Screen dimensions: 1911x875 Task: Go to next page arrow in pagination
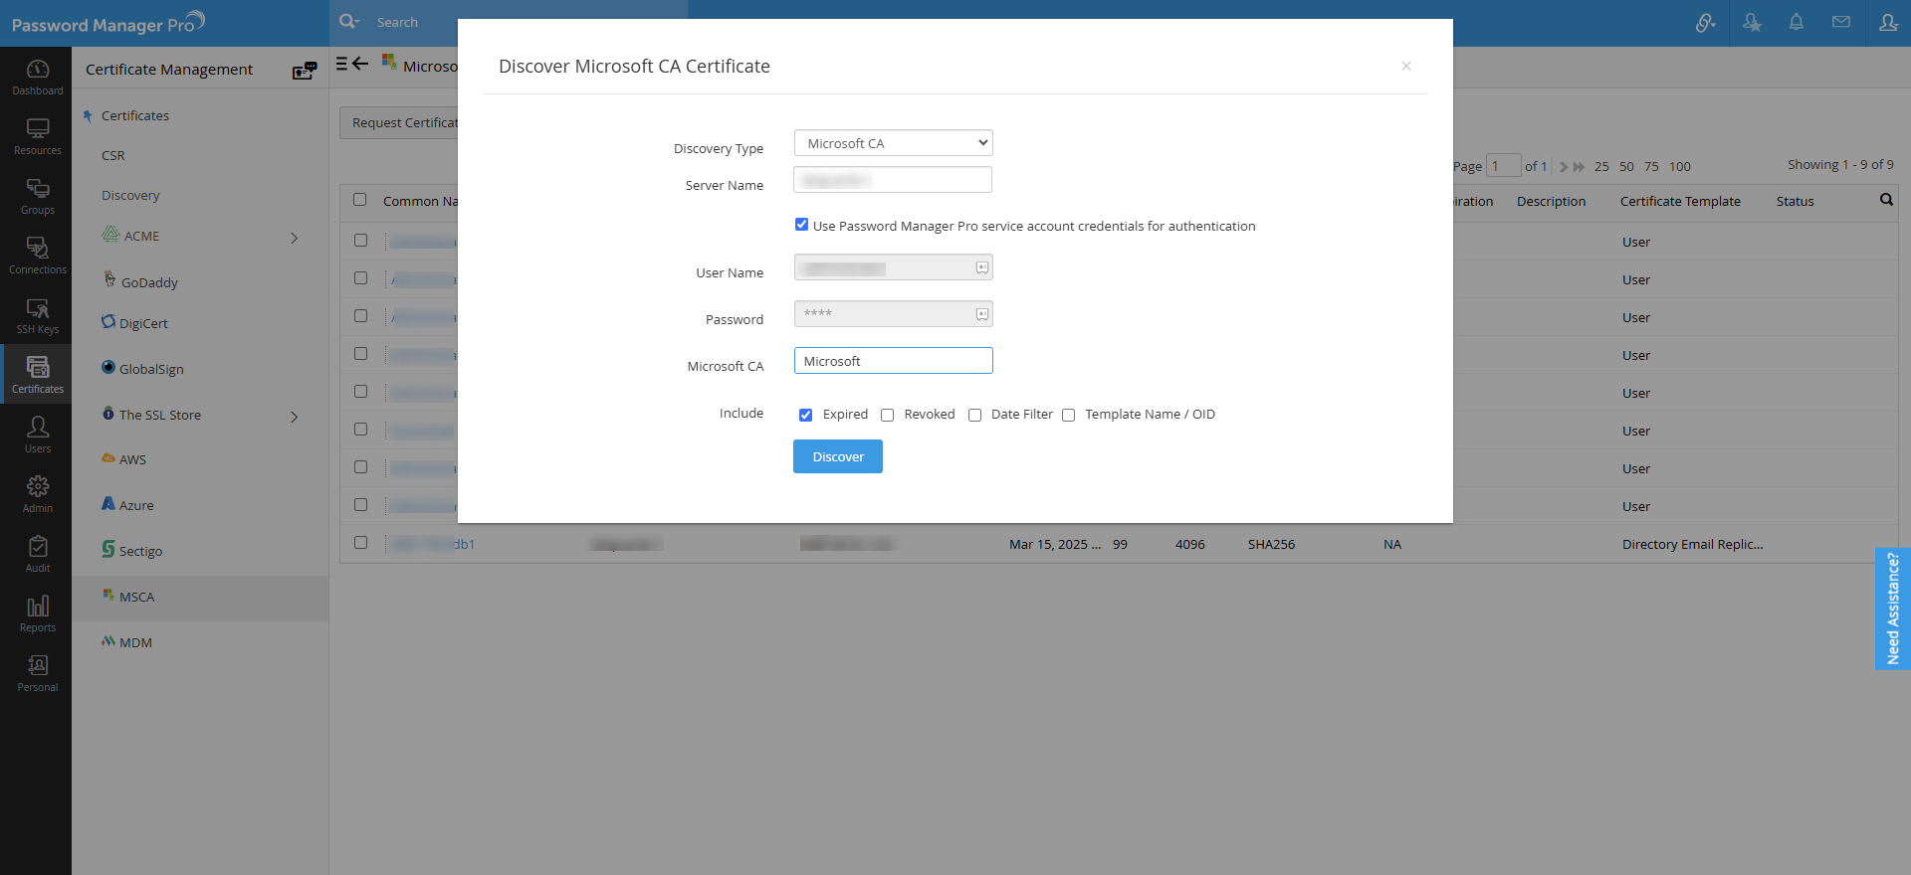point(1563,167)
